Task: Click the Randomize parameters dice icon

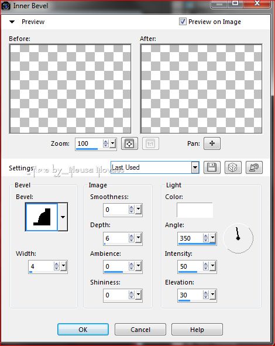Action: point(233,167)
